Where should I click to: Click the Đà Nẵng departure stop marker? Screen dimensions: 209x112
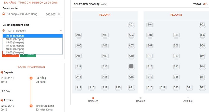click(x=31, y=78)
